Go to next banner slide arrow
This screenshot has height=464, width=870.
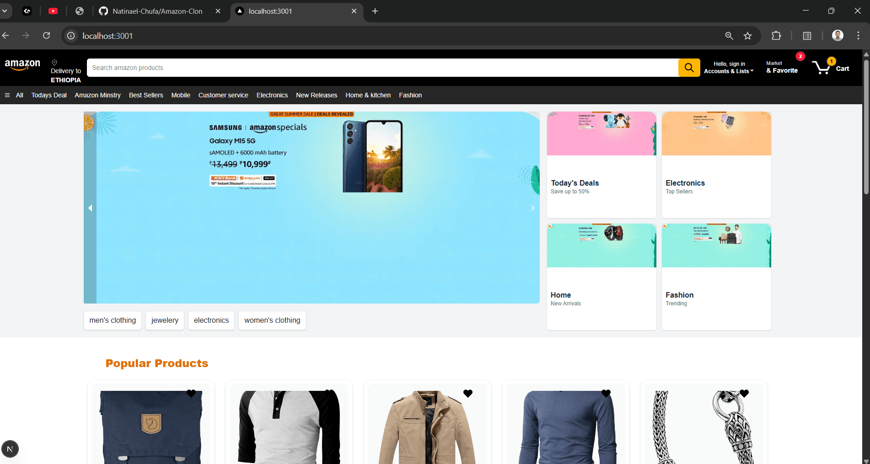pos(532,208)
